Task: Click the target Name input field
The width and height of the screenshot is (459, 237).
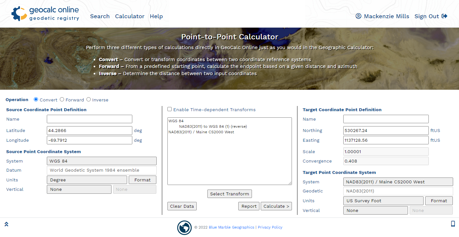Action: pyautogui.click(x=386, y=119)
